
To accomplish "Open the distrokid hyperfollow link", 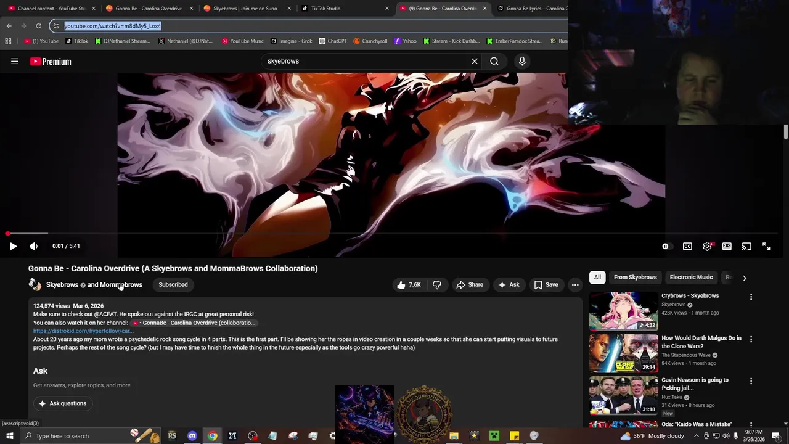I will [x=83, y=331].
